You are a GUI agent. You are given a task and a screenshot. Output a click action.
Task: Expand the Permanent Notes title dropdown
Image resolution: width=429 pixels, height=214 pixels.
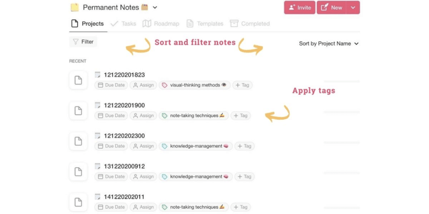(x=155, y=8)
